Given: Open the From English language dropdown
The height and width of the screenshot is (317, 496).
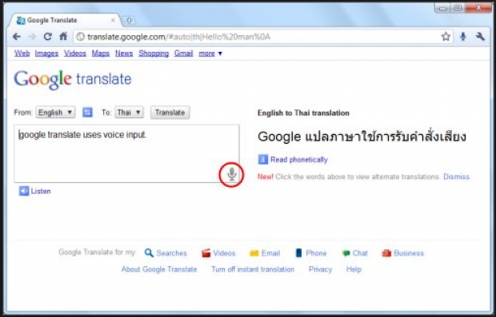Looking at the screenshot, I should [55, 113].
